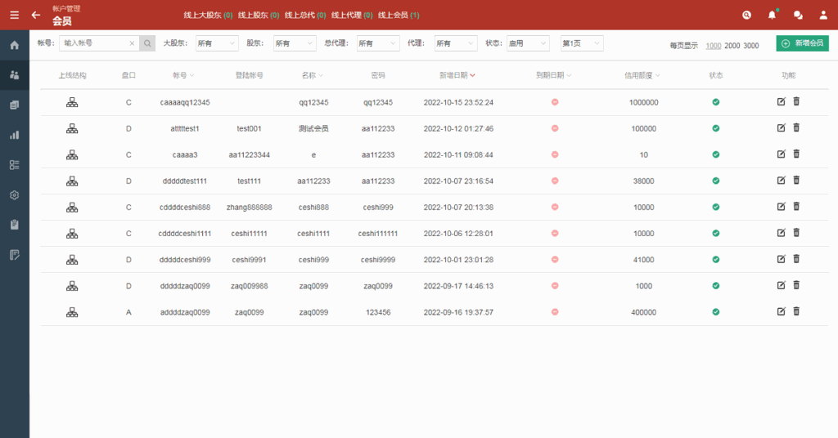Edit member caaaa3
Screen dimensions: 838x438
tap(782, 154)
